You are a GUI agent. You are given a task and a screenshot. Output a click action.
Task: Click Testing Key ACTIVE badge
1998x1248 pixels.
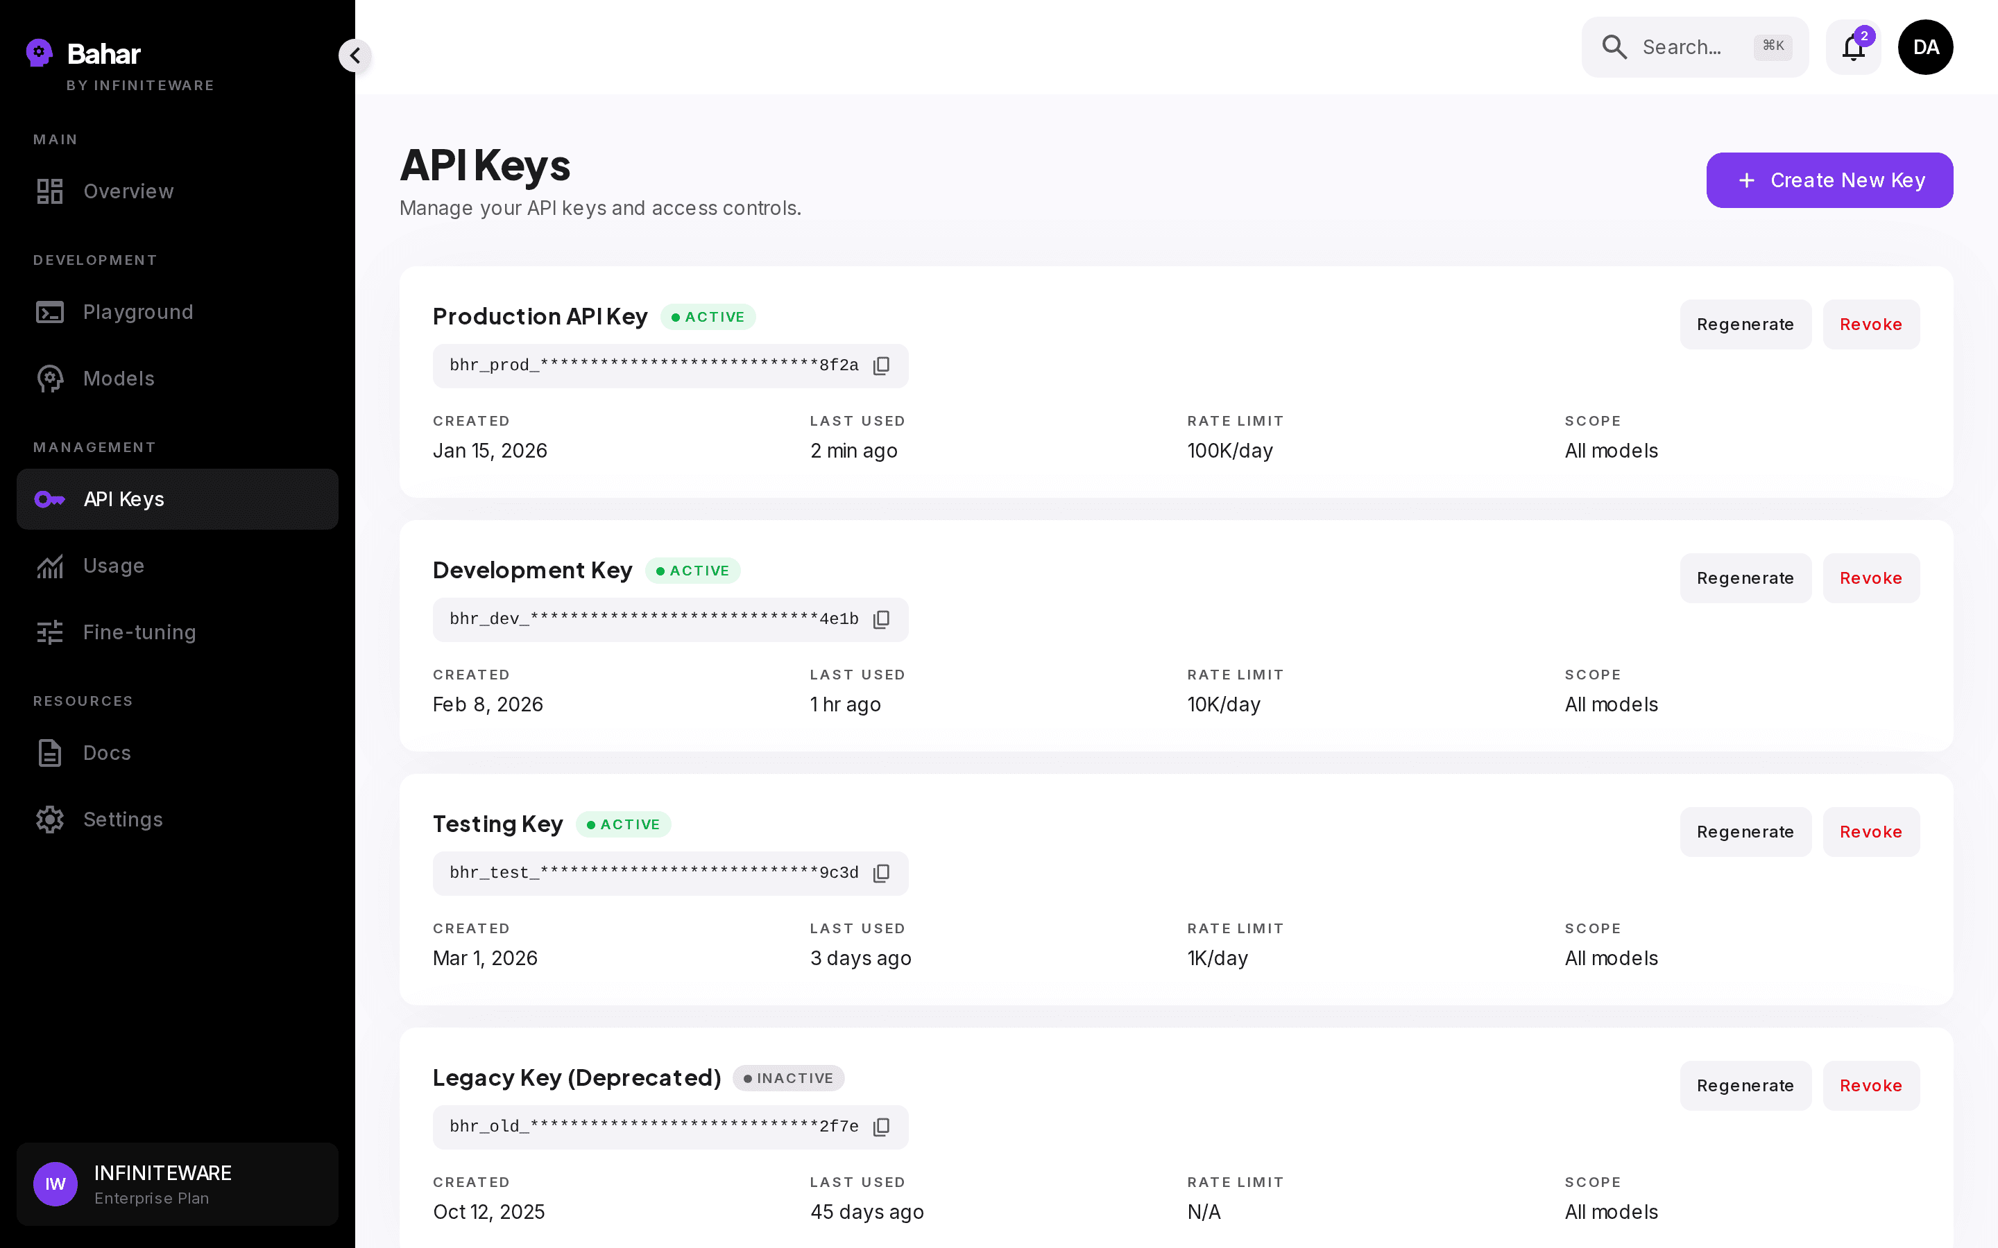[x=624, y=824]
